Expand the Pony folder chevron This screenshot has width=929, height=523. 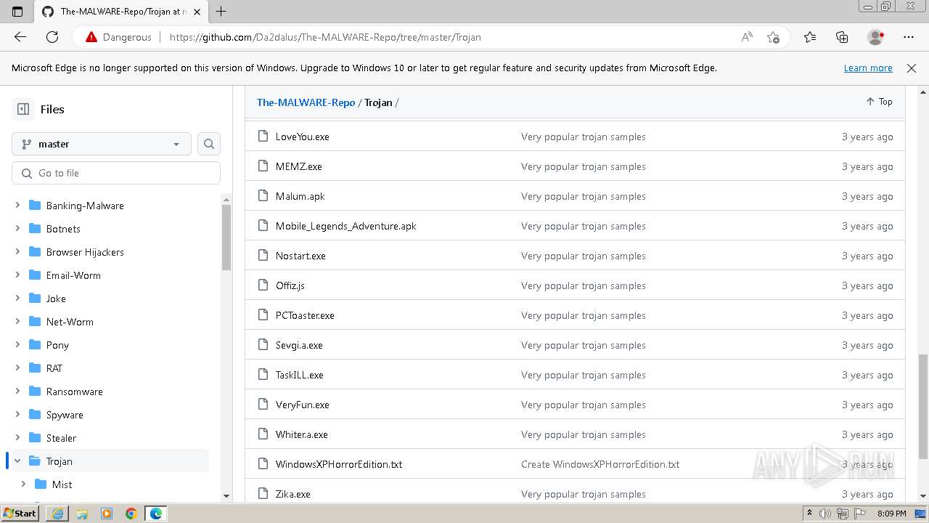pos(17,345)
